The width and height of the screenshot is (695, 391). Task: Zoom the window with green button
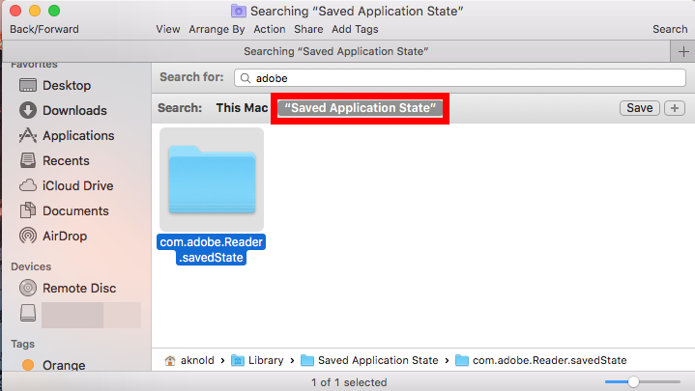(54, 11)
